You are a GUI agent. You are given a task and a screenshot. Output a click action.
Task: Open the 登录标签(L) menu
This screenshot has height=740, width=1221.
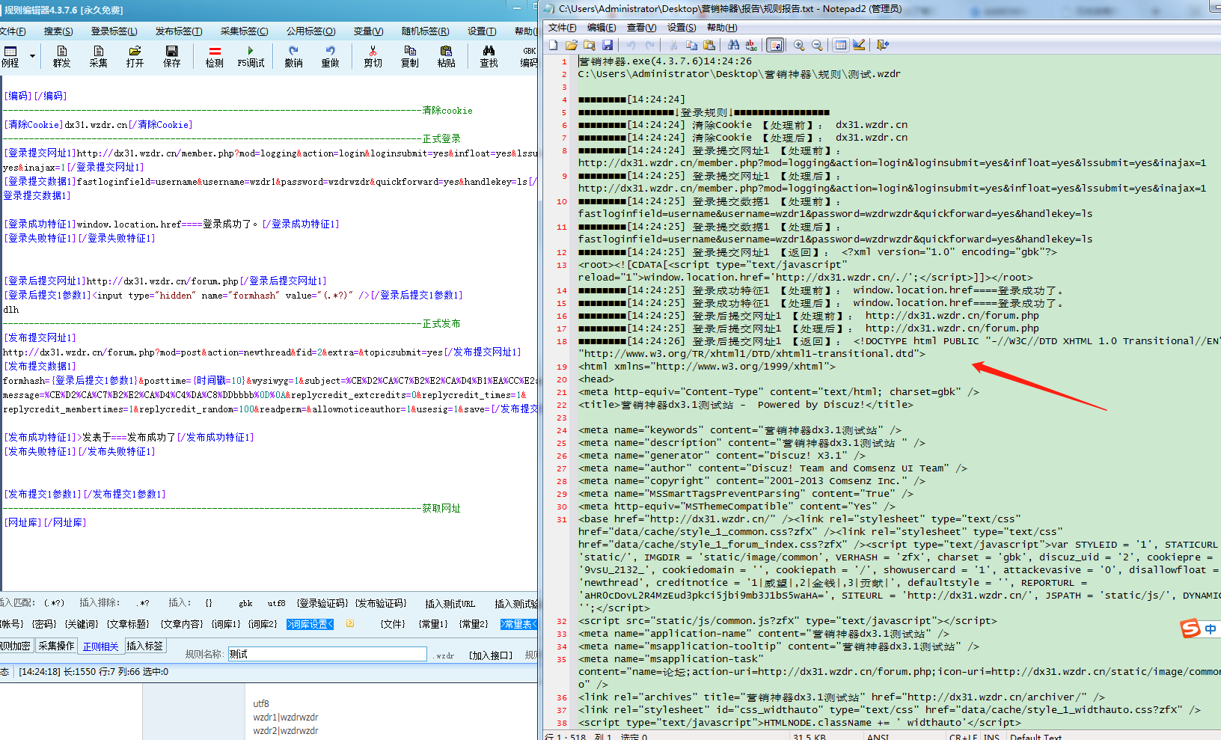tap(114, 31)
